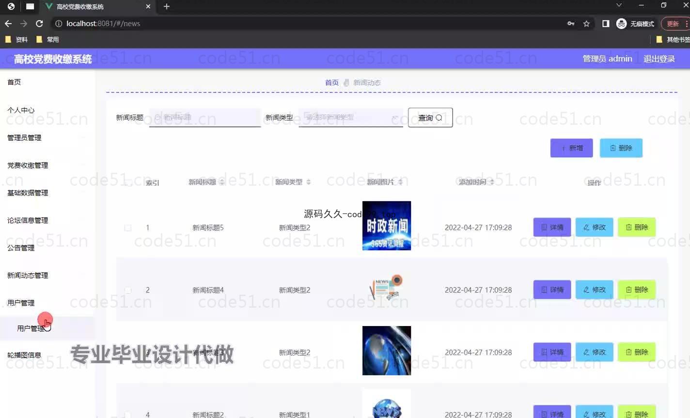Open a new browser tab

(167, 6)
